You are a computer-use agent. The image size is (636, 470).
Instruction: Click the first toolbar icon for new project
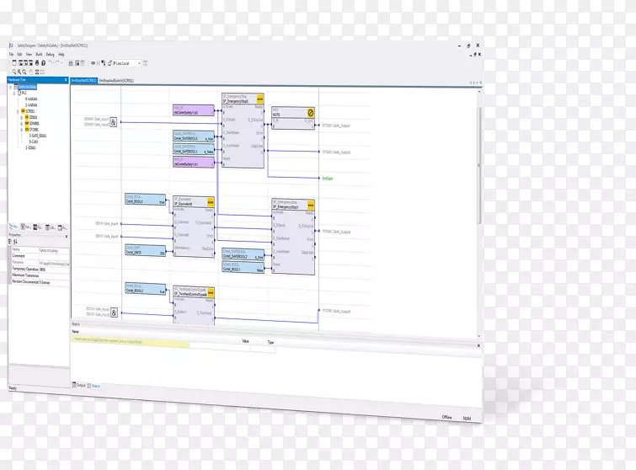coord(14,63)
